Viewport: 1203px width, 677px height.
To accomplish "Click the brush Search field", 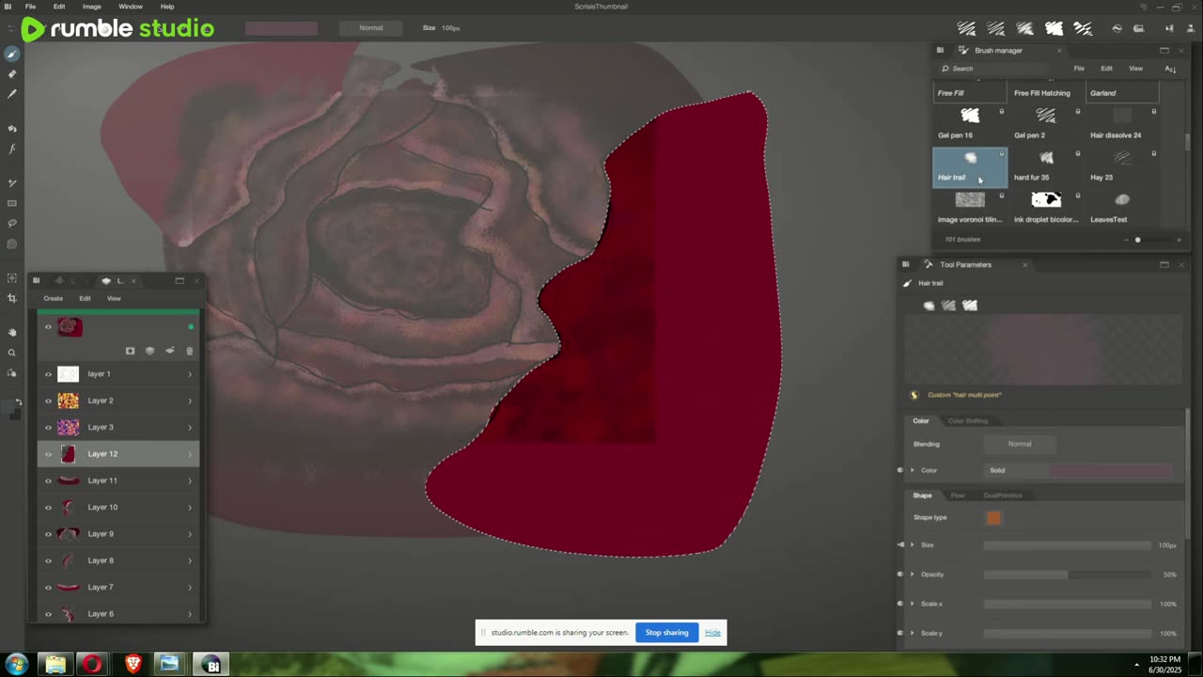I will [x=996, y=69].
